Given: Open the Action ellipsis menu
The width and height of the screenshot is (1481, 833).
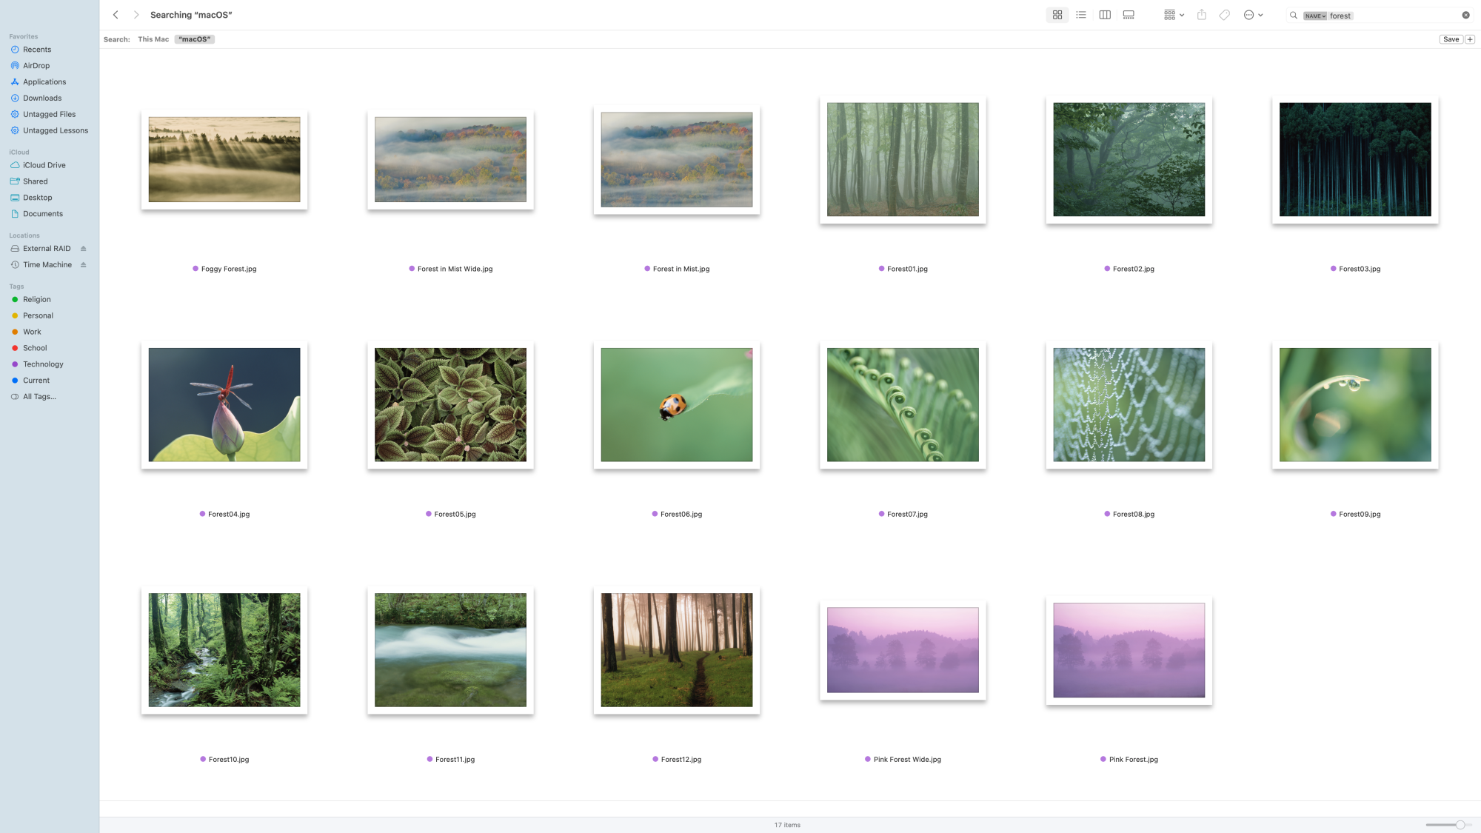Looking at the screenshot, I should pyautogui.click(x=1253, y=15).
